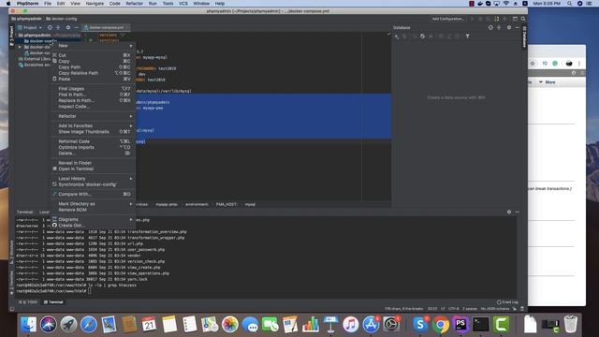Expand the Add to Favorites submenu

click(93, 125)
